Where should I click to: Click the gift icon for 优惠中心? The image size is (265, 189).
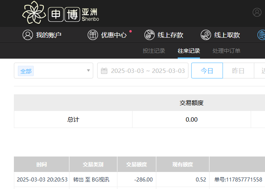point(93,35)
